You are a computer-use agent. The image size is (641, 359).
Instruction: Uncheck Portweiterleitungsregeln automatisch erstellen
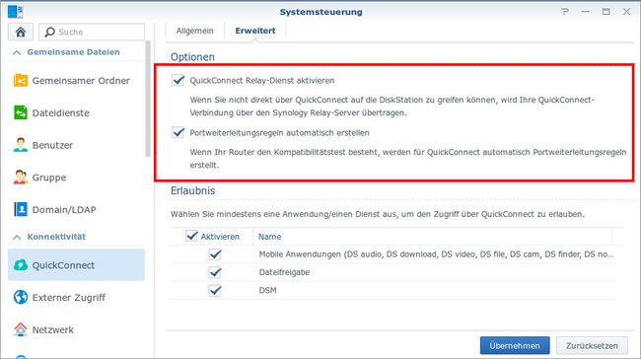coord(178,132)
